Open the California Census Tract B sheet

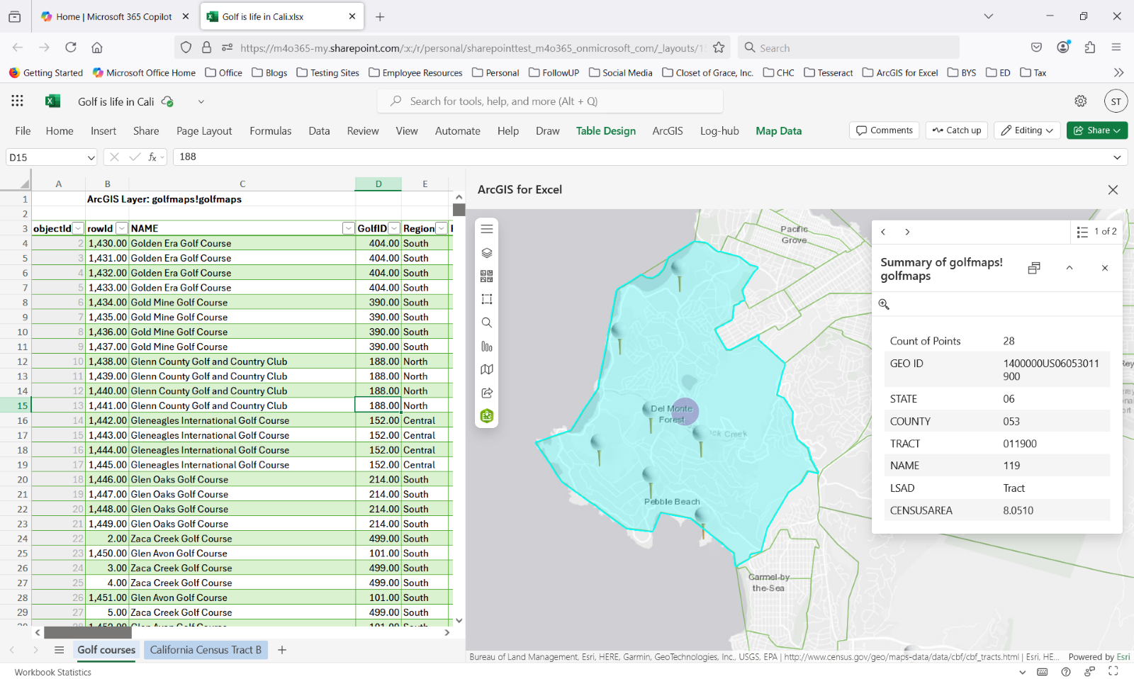(206, 649)
